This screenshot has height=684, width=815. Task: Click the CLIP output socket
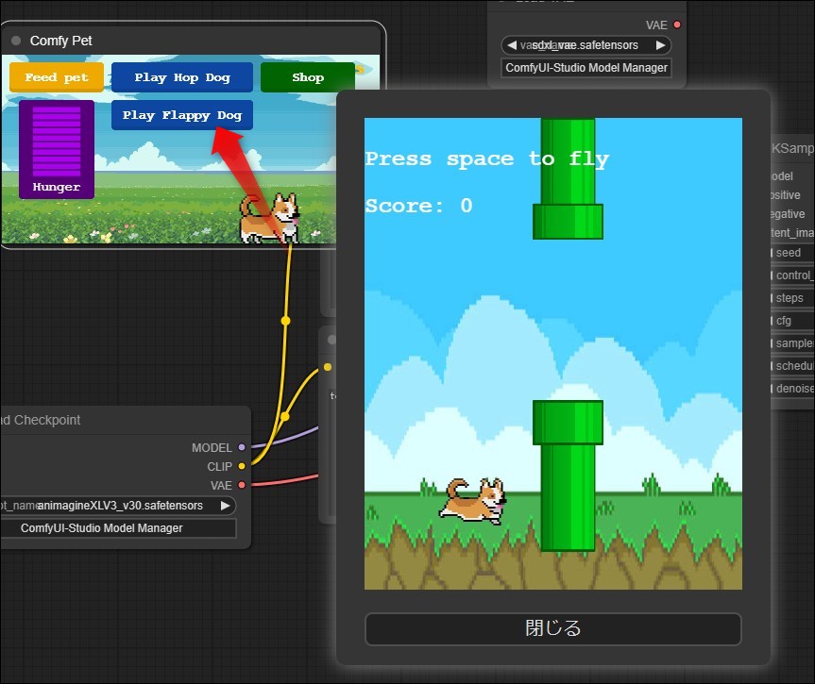(242, 466)
